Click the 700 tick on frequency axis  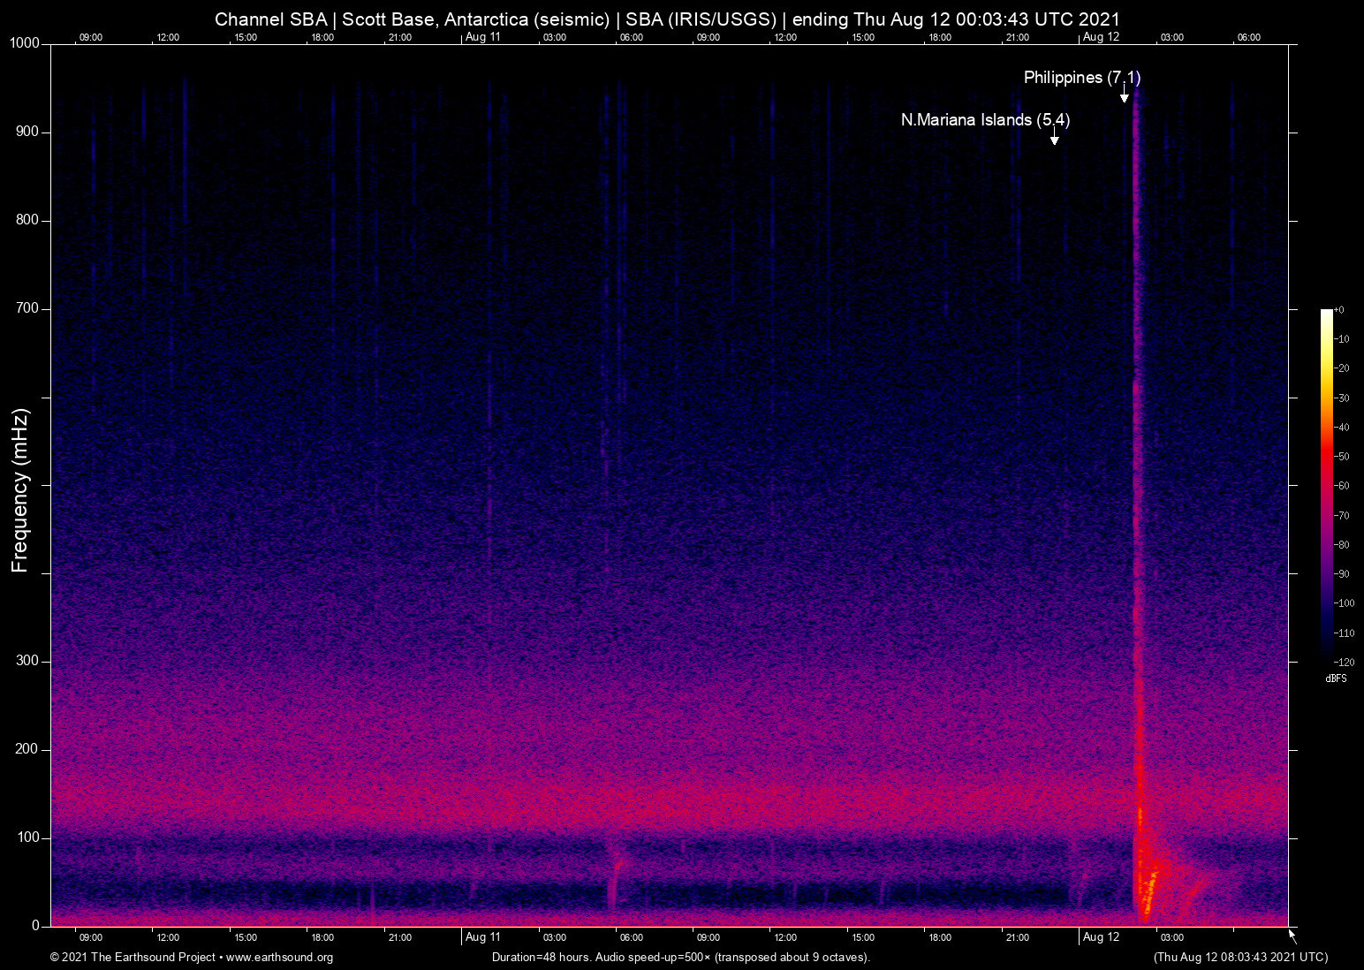click(x=28, y=308)
